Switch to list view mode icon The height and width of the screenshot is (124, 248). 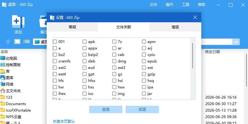coord(27,41)
